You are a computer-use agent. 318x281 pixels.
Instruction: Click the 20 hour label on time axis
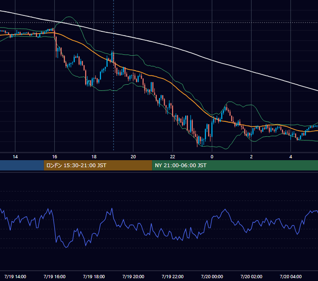(x=133, y=157)
